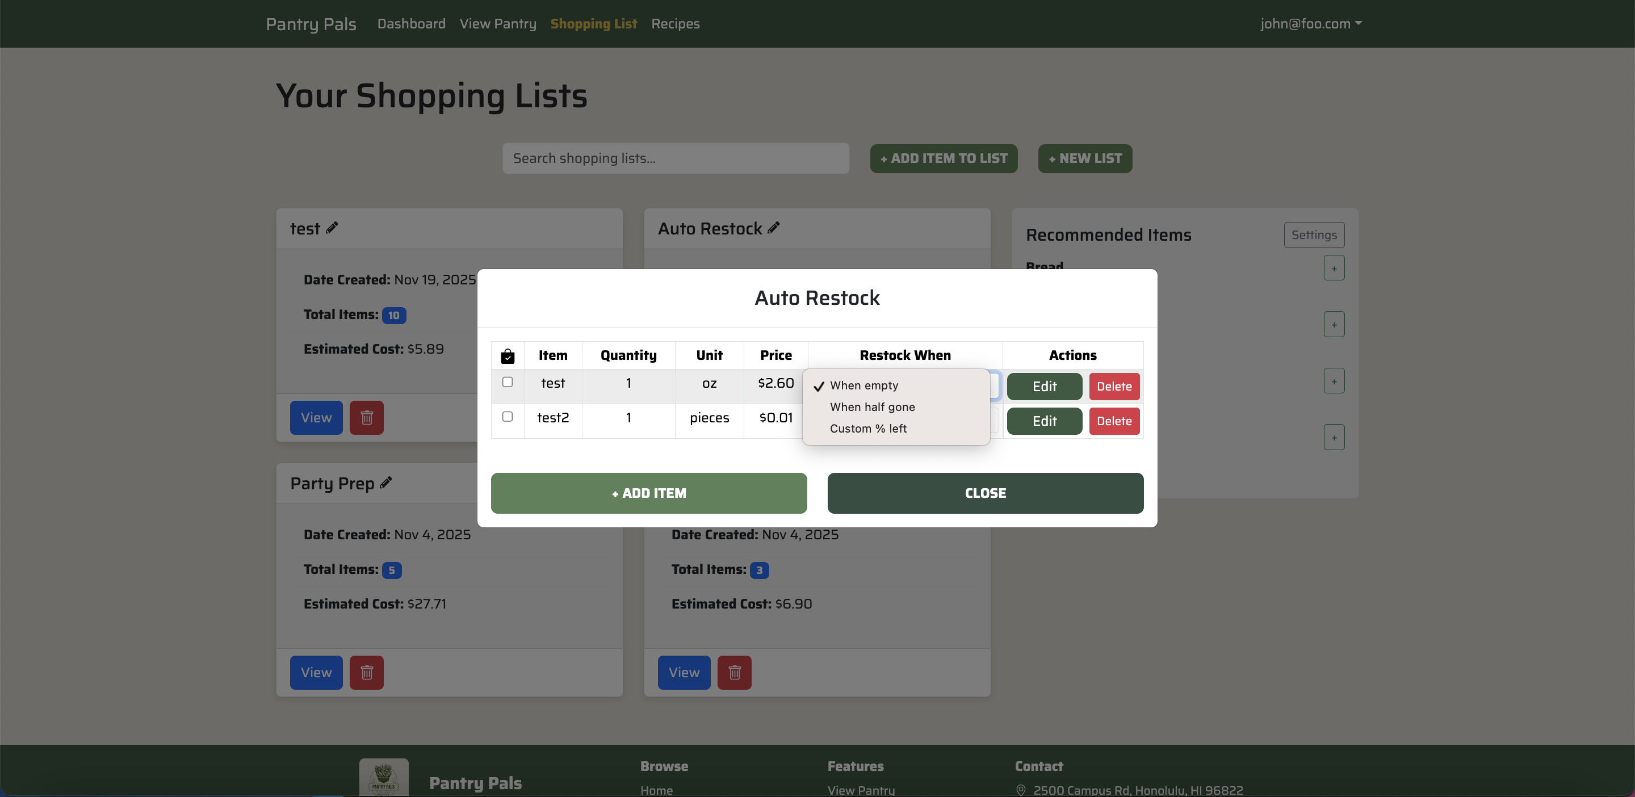Open john@foo.com account dropdown
This screenshot has width=1635, height=797.
point(1310,23)
